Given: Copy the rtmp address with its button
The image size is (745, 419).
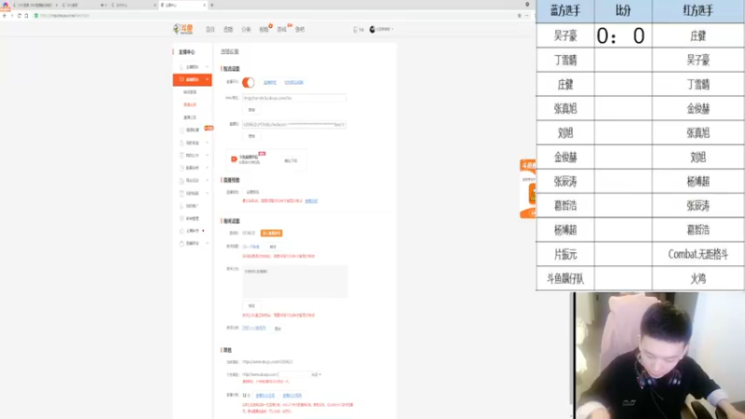Looking at the screenshot, I should coord(251,110).
